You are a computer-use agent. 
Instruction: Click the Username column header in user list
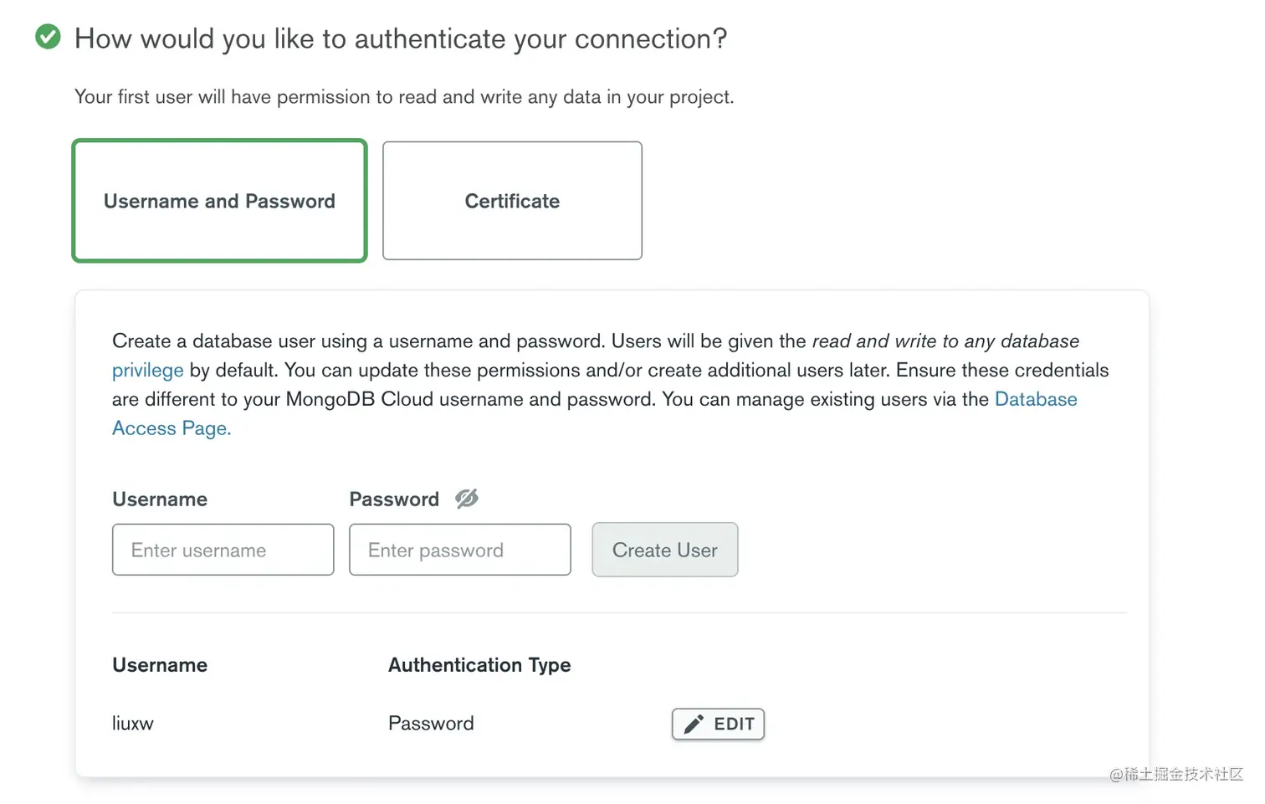point(160,665)
